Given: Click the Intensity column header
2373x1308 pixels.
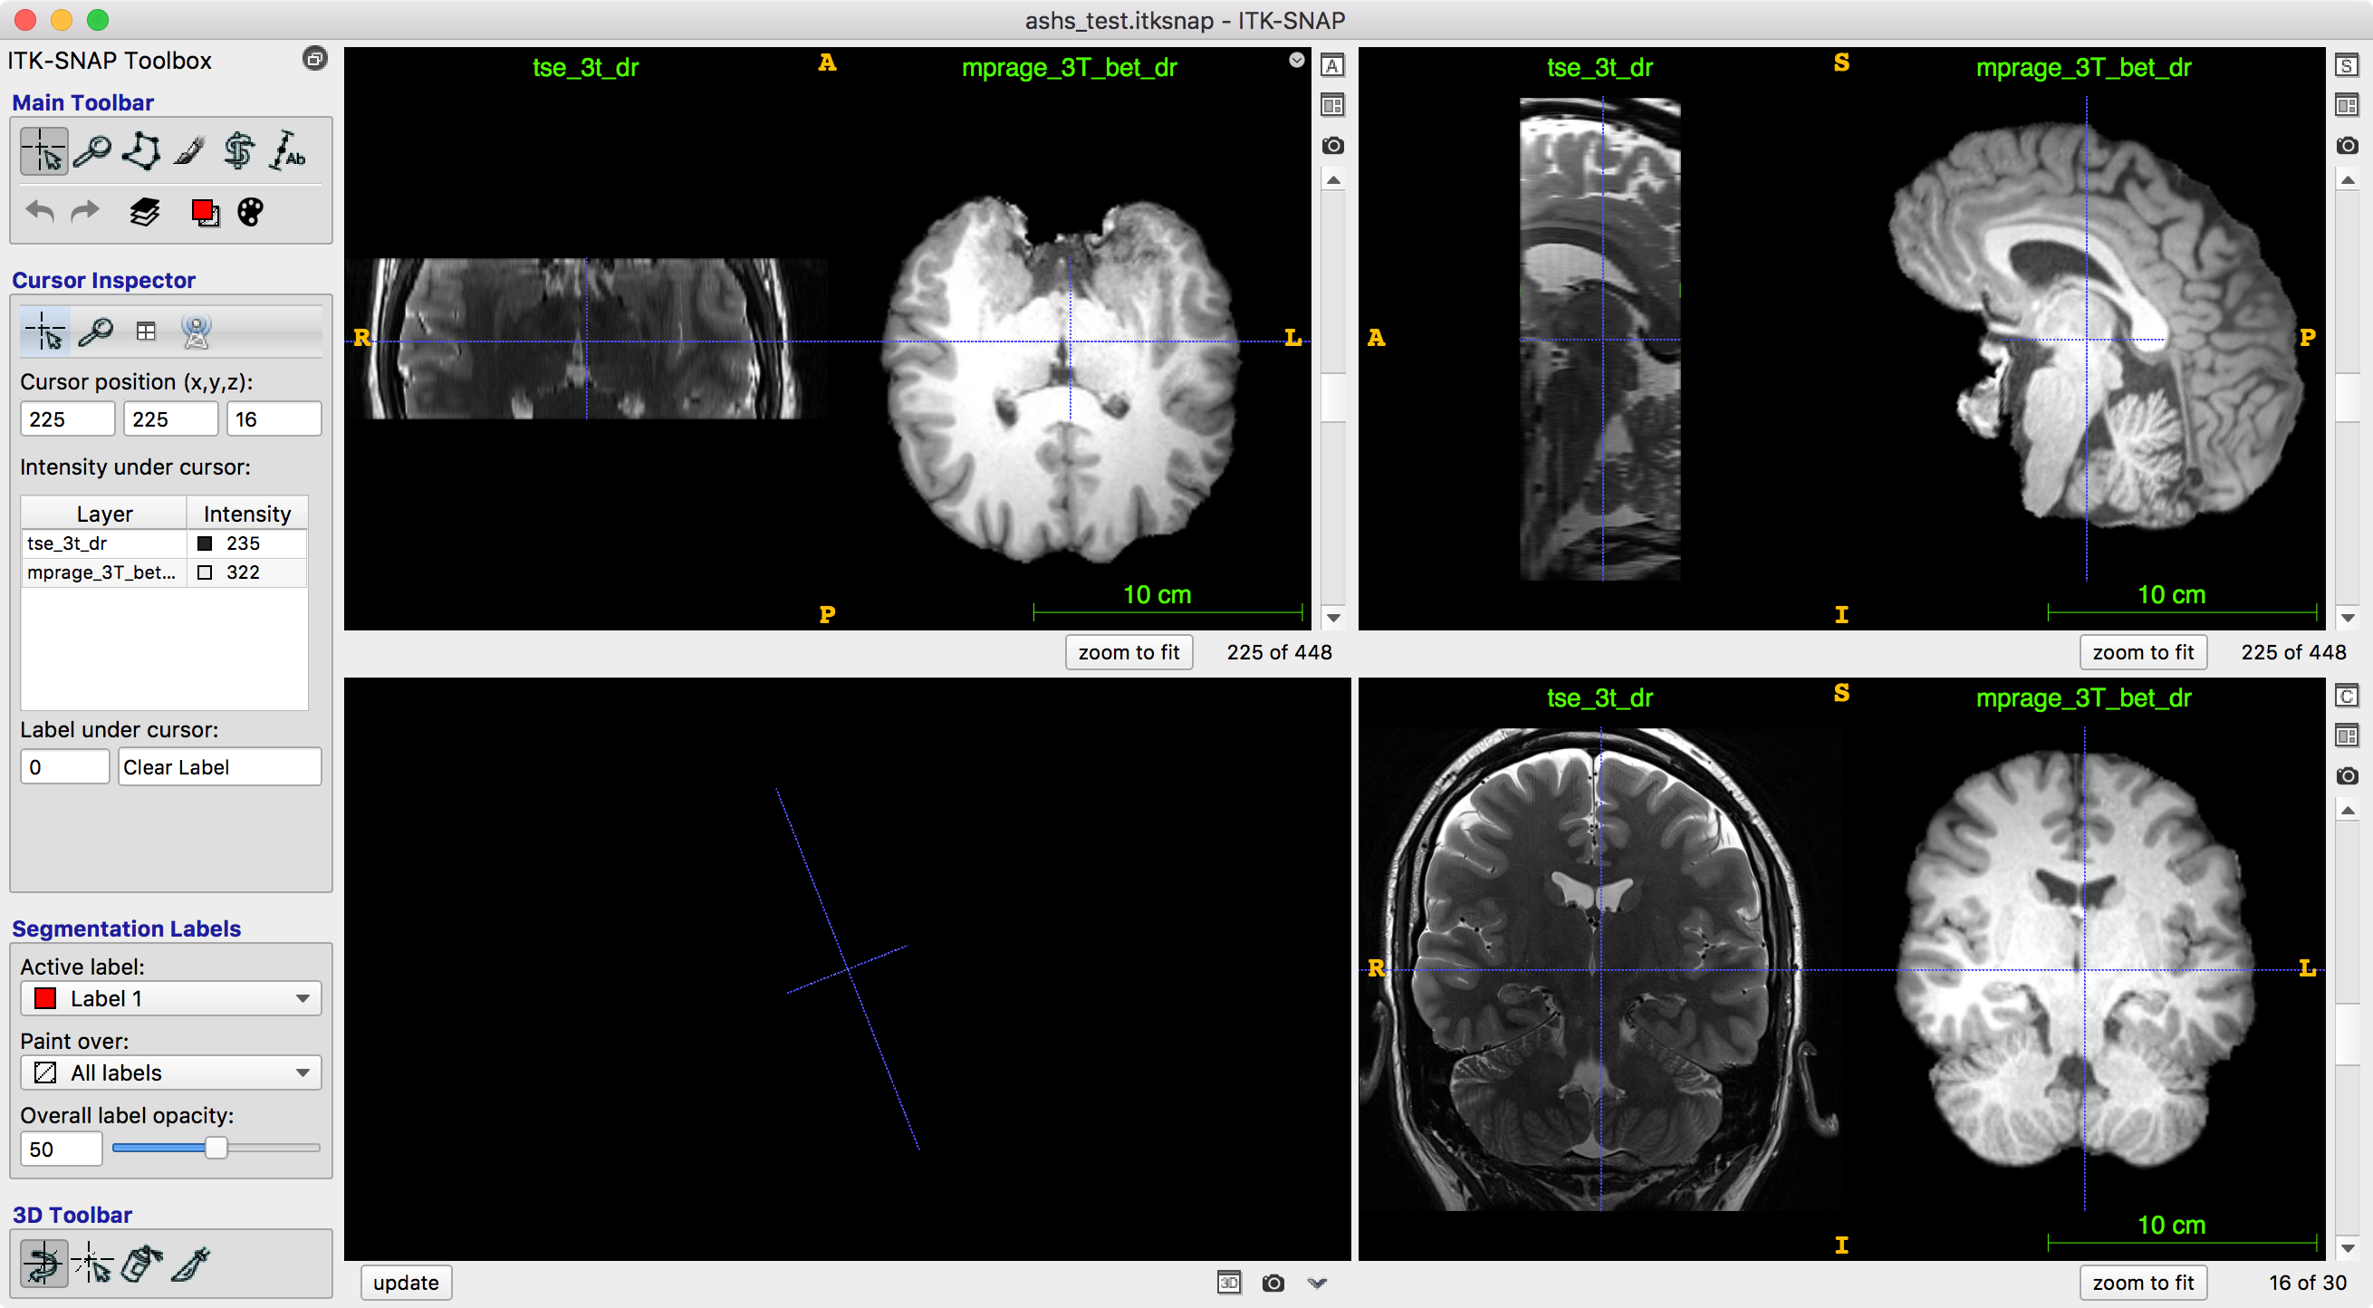Looking at the screenshot, I should 247,513.
